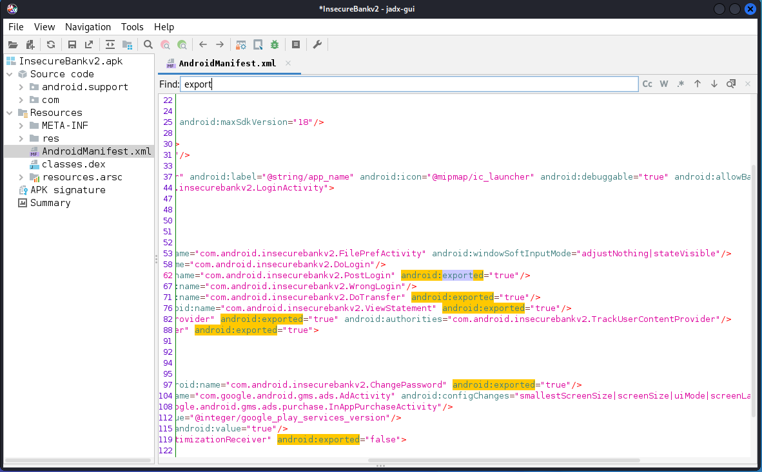Image resolution: width=762 pixels, height=472 pixels.
Task: Expand the res folder arrow
Action: coord(21,138)
